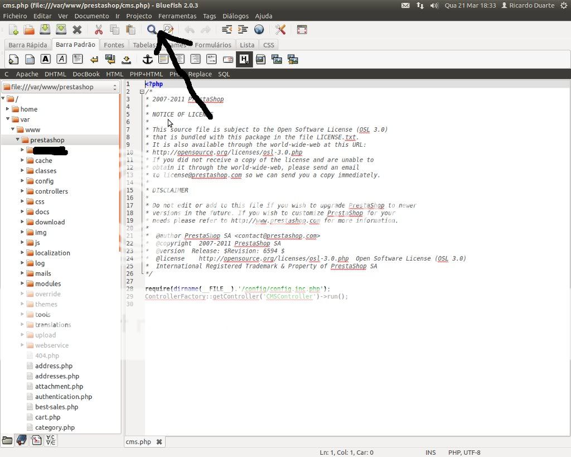Click the new file icon
571x457 pixels.
[x=13, y=30]
